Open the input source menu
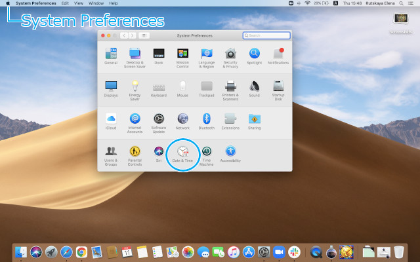 335,3
